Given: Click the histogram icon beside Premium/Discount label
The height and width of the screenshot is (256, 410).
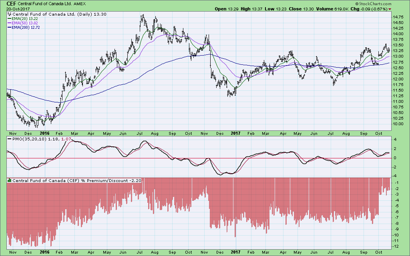Looking at the screenshot, I should 10,181.
